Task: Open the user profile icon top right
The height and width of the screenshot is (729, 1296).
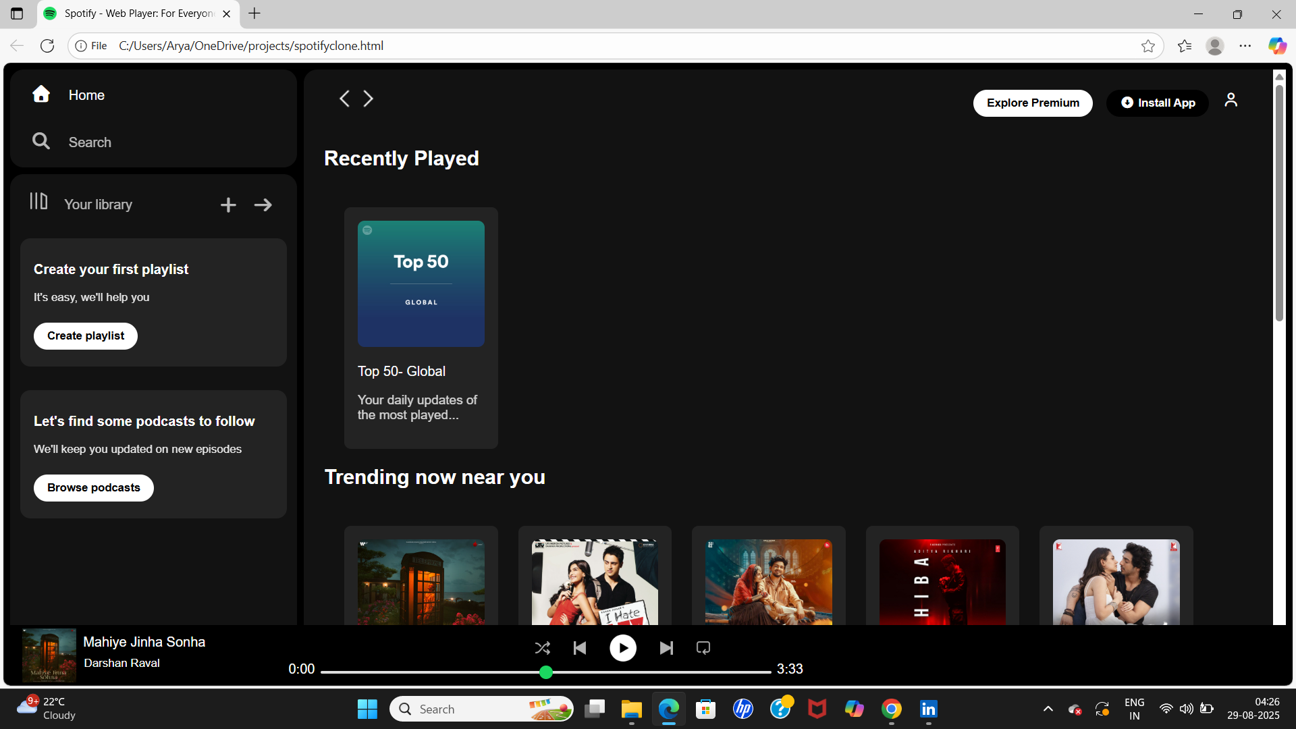Action: (1231, 100)
